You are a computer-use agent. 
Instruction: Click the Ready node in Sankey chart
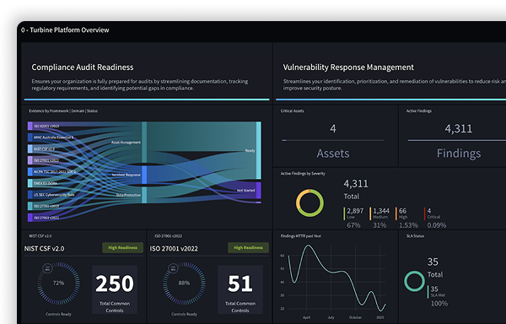(x=259, y=150)
